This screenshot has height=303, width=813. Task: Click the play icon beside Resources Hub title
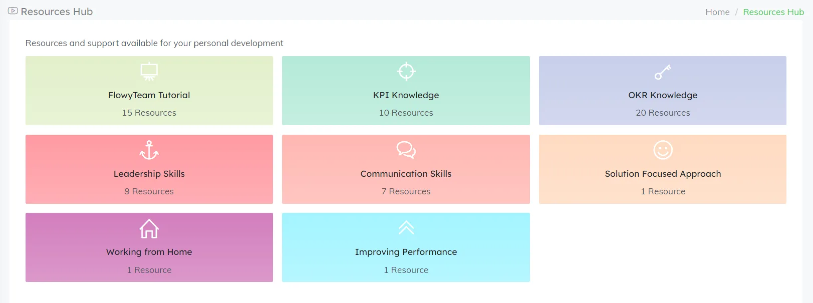pyautogui.click(x=13, y=11)
